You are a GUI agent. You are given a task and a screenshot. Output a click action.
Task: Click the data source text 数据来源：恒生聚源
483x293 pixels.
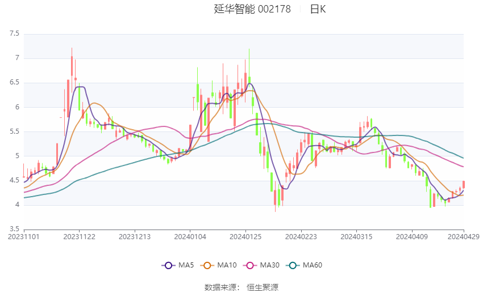[241, 287]
